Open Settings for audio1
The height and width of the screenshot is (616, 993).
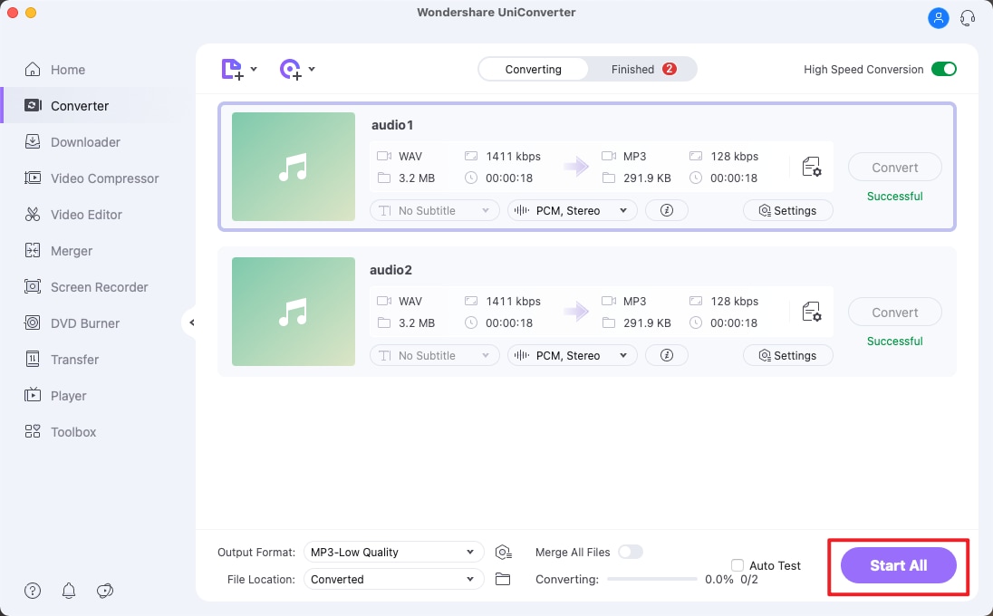(x=788, y=210)
